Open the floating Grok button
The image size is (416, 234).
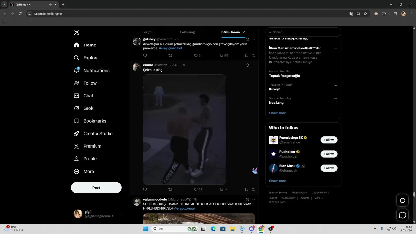coord(402,200)
